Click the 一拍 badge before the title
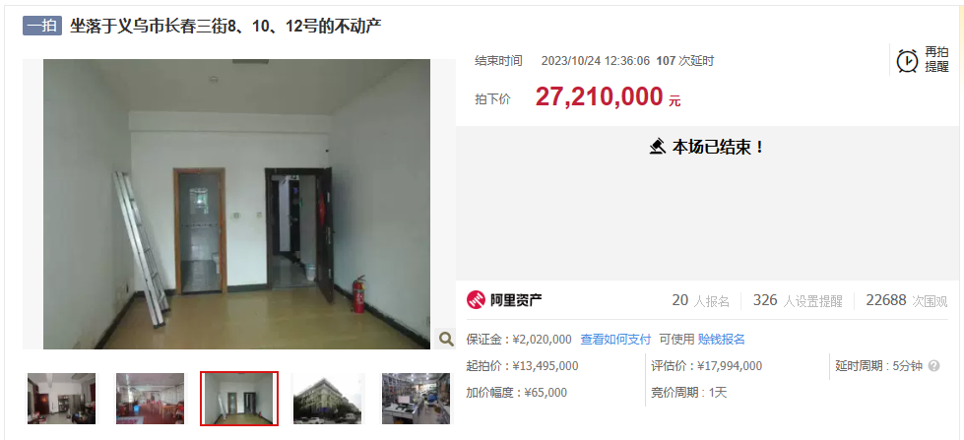Viewport: 964px width, 440px height. pyautogui.click(x=42, y=26)
